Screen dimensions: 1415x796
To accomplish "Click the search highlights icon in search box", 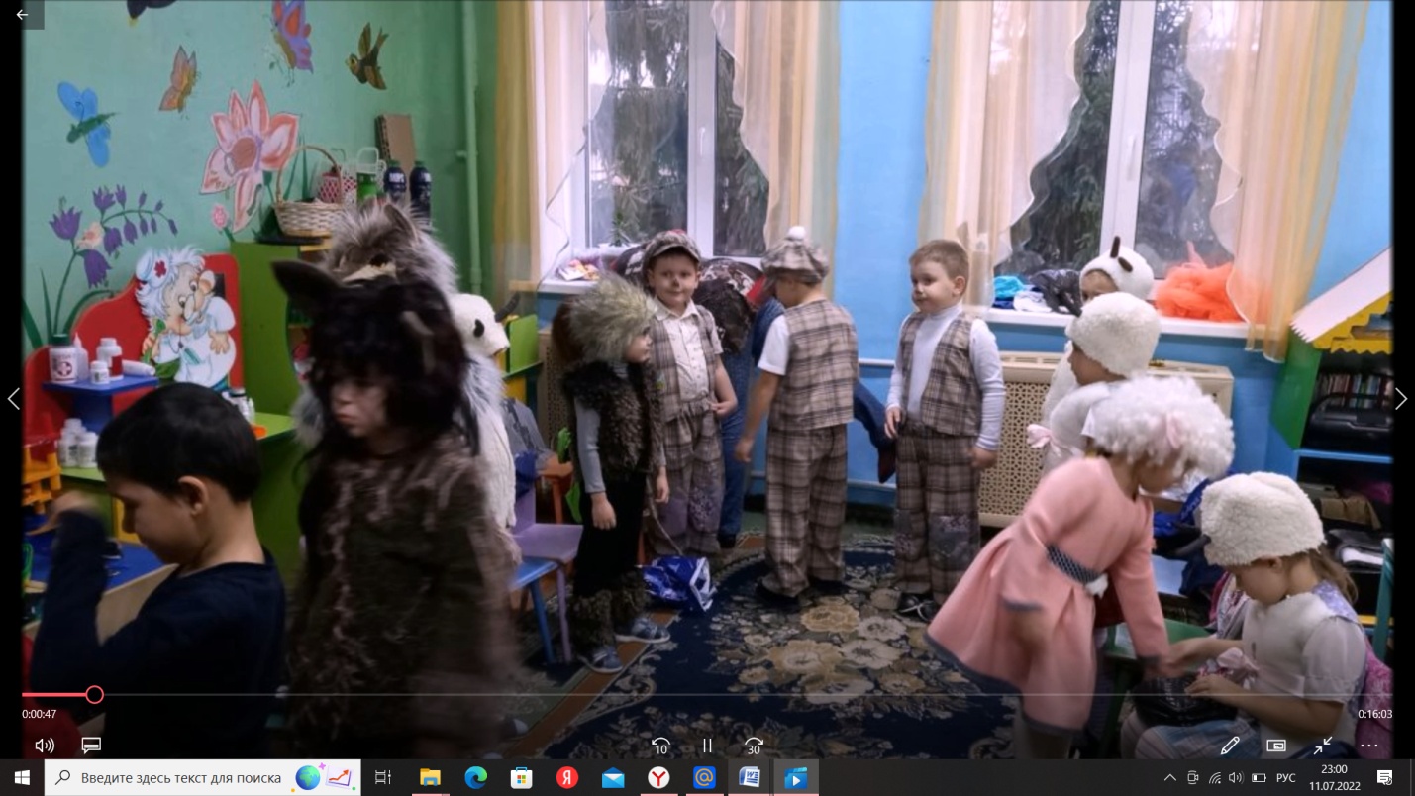I will point(324,778).
